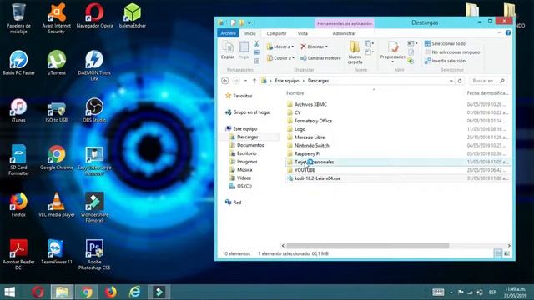
Task: Click the Buscar en search field
Action: pyautogui.click(x=487, y=81)
